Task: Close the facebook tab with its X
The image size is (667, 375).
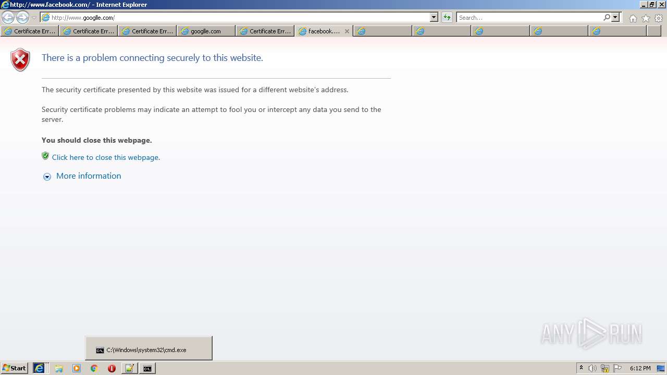Action: (347, 31)
